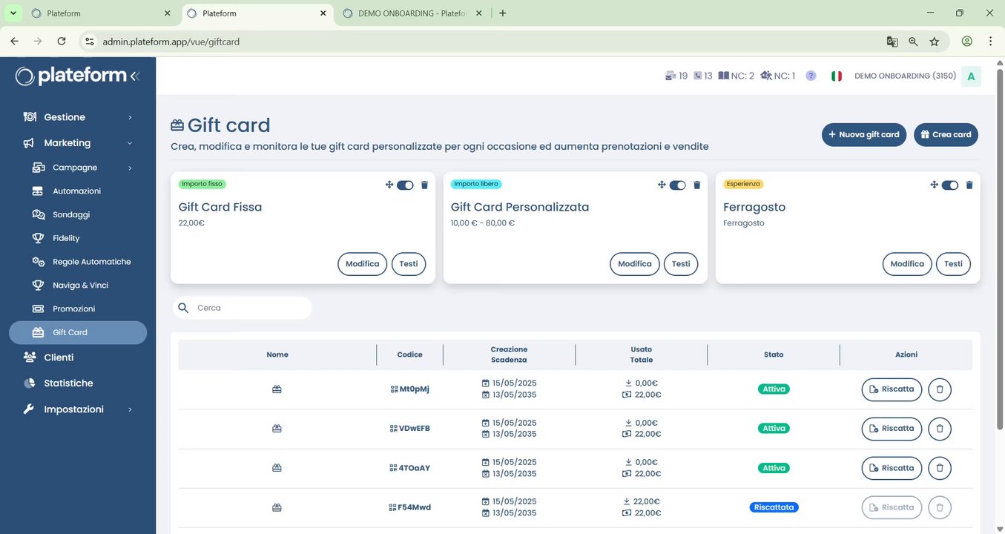
Task: Click Testi on Gift Card Personalizzata
Action: coord(681,264)
